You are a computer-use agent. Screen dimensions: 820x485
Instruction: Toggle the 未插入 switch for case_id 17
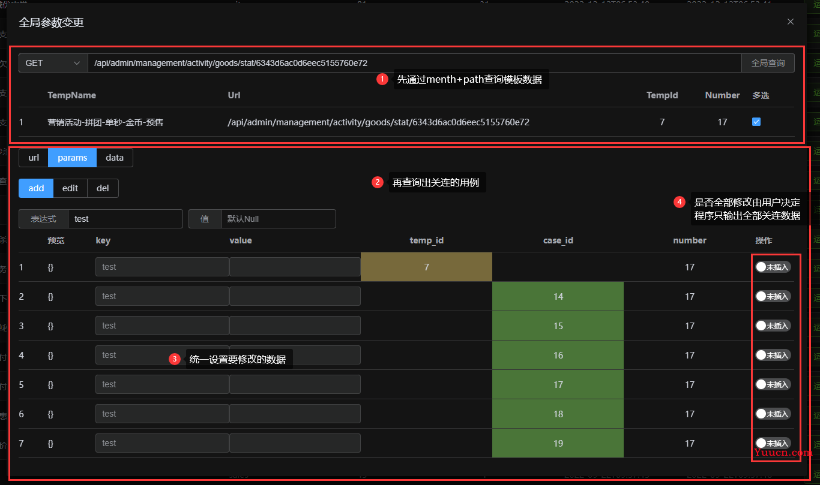click(773, 384)
